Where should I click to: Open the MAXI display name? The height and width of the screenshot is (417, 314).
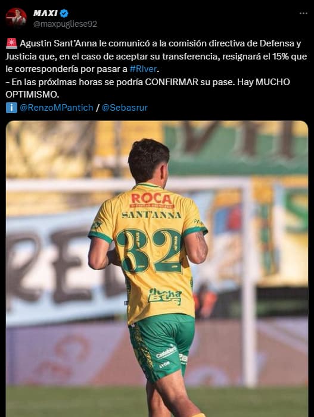(45, 13)
